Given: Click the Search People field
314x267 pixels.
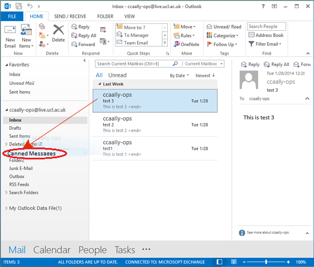Looking at the screenshot, I should coord(267,26).
